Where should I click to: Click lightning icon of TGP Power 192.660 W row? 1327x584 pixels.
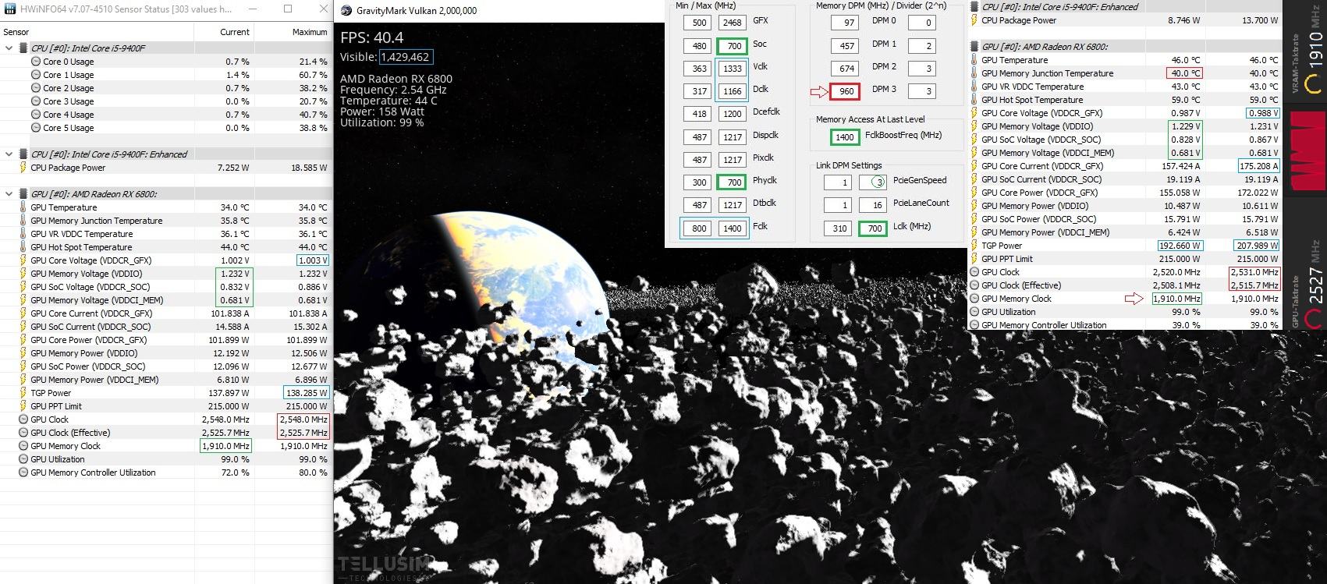click(x=974, y=246)
